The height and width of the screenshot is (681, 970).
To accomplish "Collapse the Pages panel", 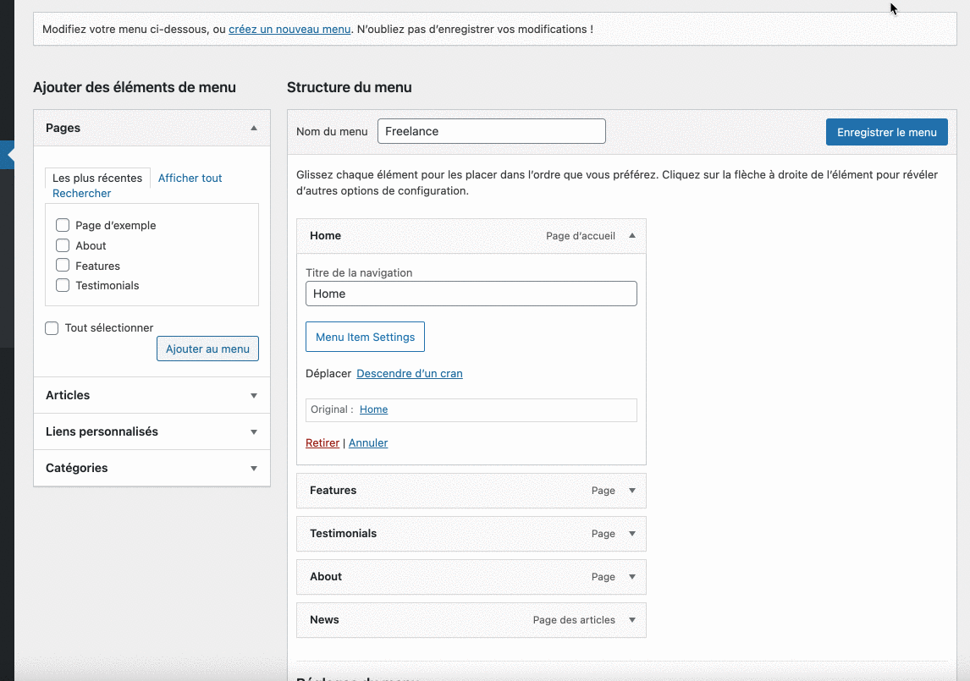I will 253,127.
